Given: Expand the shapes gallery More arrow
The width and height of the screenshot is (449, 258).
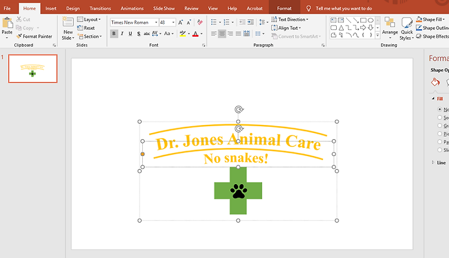Looking at the screenshot, I should (378, 35).
